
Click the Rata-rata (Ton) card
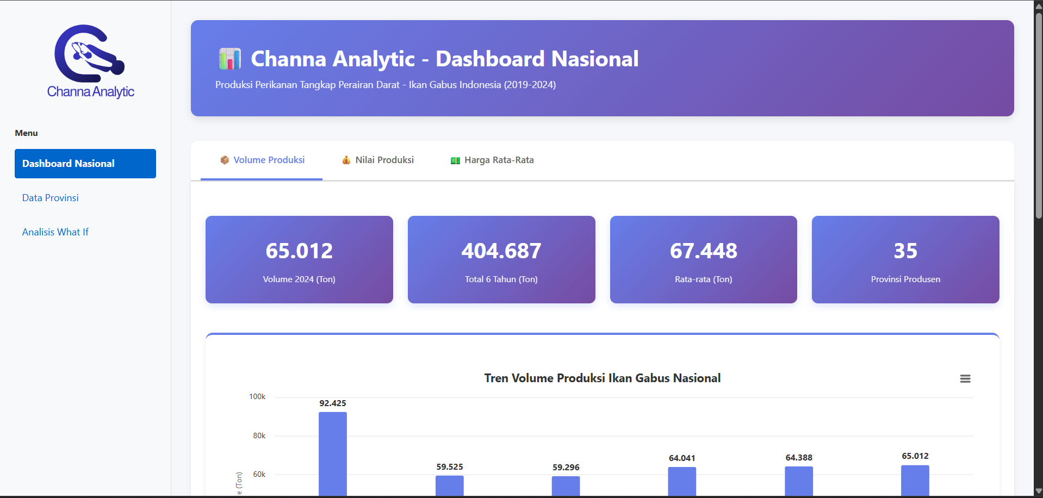[703, 259]
